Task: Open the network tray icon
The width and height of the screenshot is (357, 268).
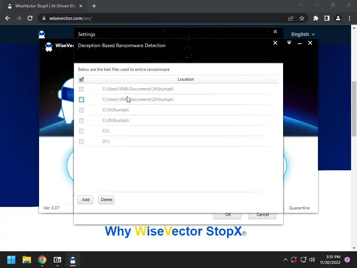Action: tap(303, 260)
